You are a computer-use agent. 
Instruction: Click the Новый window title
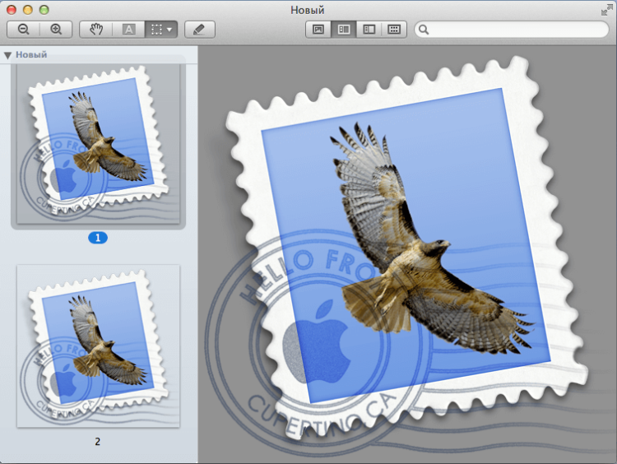pyautogui.click(x=308, y=10)
